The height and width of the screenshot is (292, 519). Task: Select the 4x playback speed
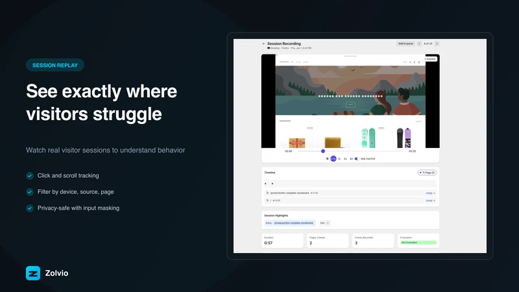coord(351,159)
